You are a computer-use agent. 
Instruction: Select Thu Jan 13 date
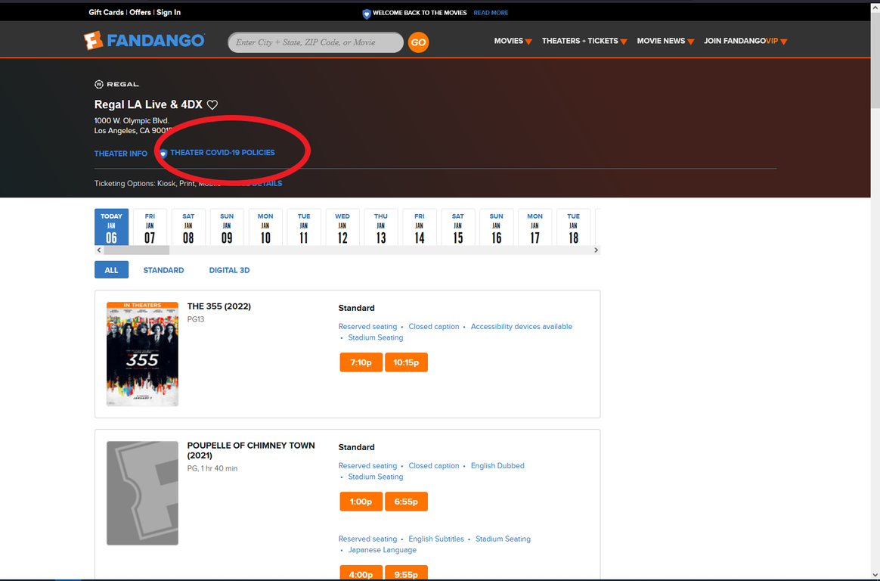[381, 227]
